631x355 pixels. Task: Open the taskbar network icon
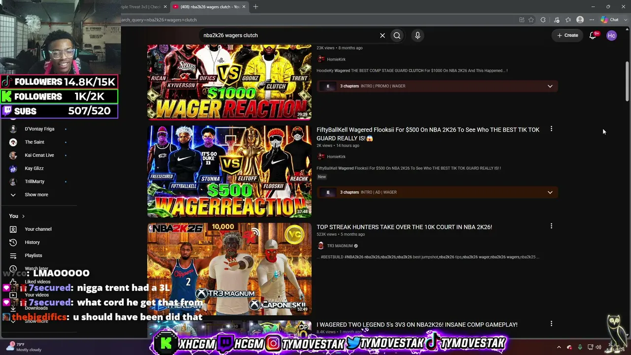[x=590, y=347]
